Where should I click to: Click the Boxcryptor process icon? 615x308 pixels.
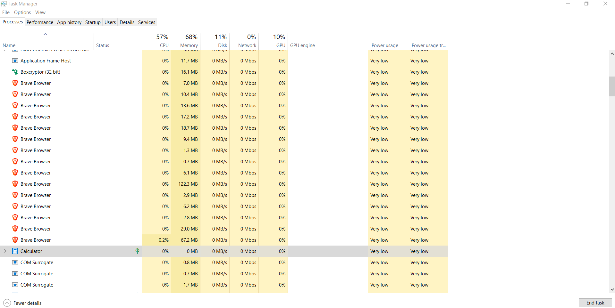[15, 72]
